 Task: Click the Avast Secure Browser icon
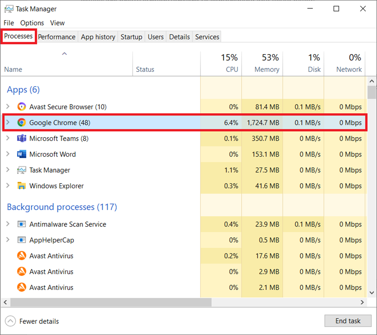pyautogui.click(x=22, y=107)
